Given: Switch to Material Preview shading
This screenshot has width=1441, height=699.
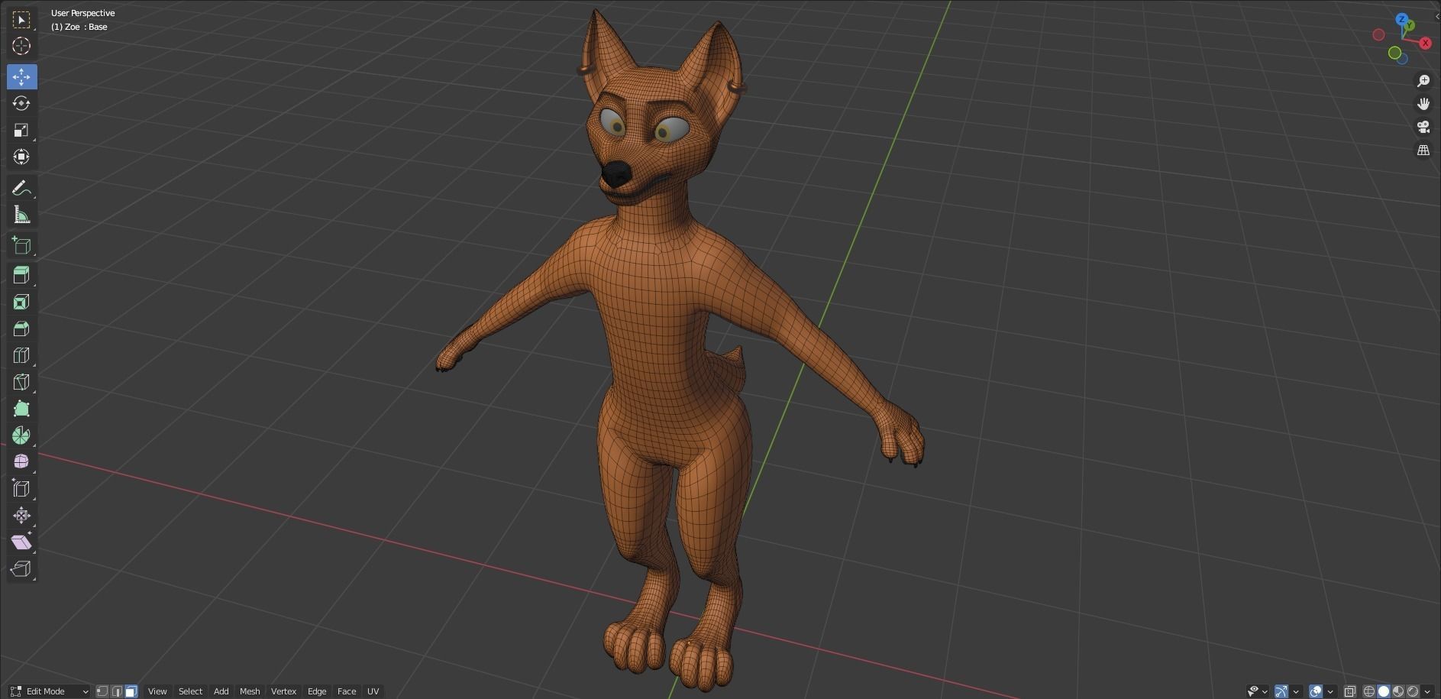Looking at the screenshot, I should (1398, 691).
